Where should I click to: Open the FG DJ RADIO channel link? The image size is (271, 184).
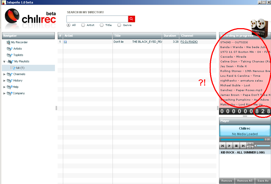(x=189, y=42)
